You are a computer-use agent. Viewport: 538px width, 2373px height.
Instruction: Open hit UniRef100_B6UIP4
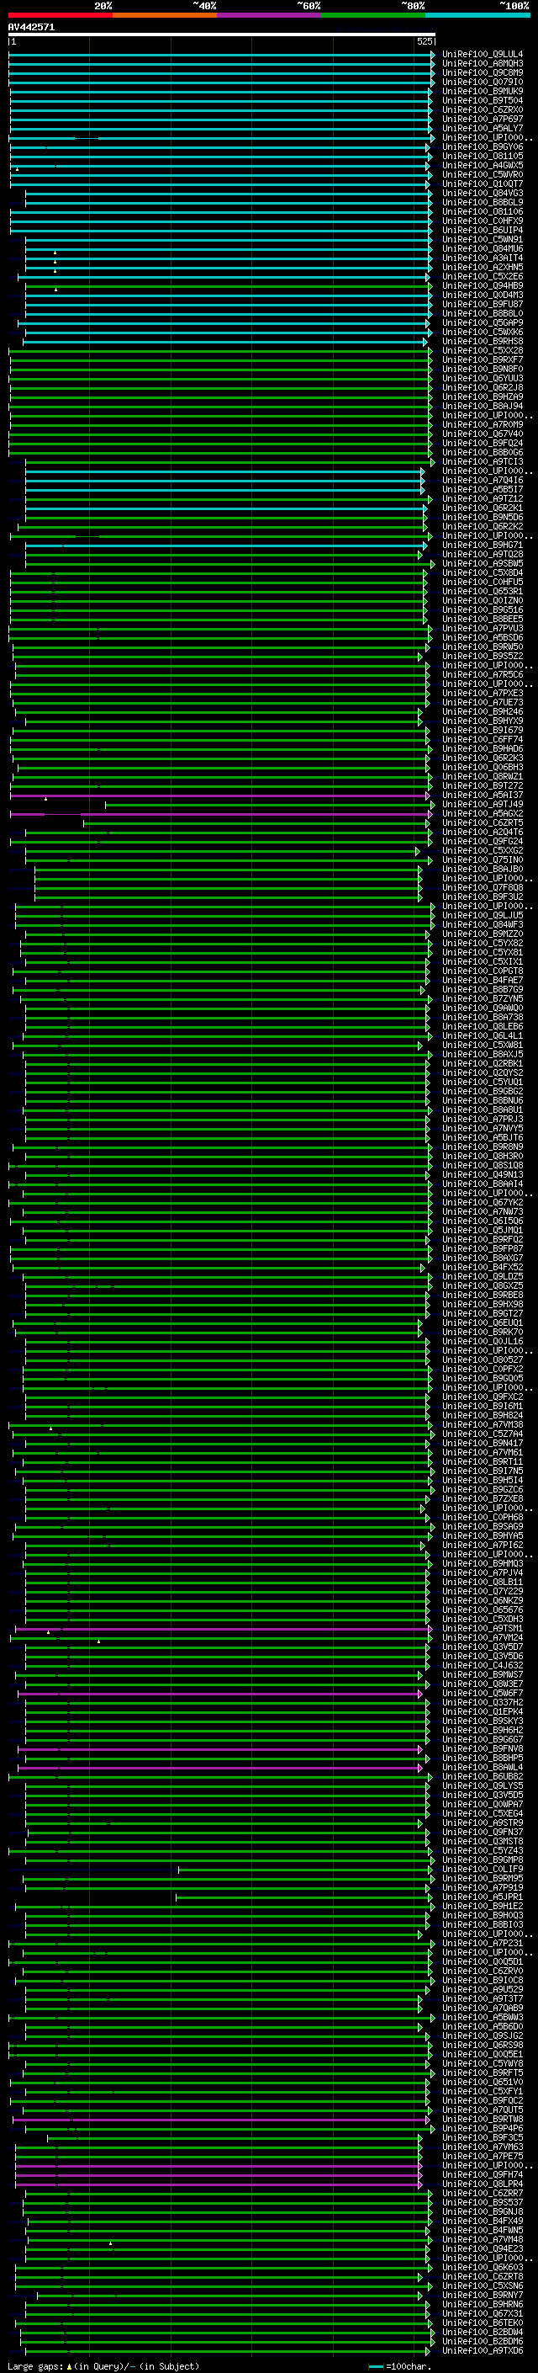482,231
